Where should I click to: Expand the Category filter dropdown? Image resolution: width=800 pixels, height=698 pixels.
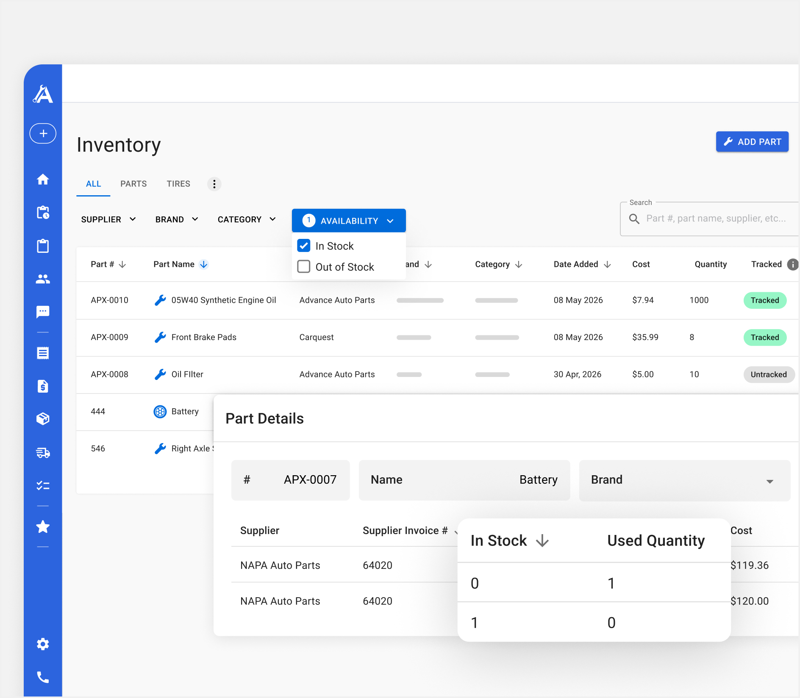click(x=247, y=219)
